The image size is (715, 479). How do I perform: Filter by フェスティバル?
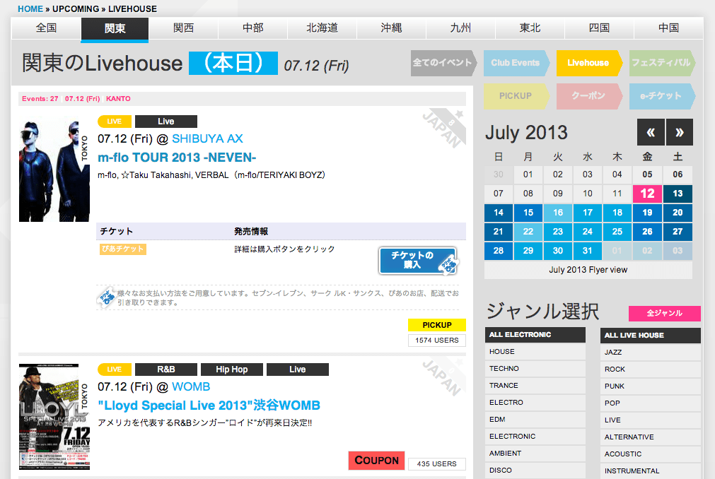coord(662,63)
